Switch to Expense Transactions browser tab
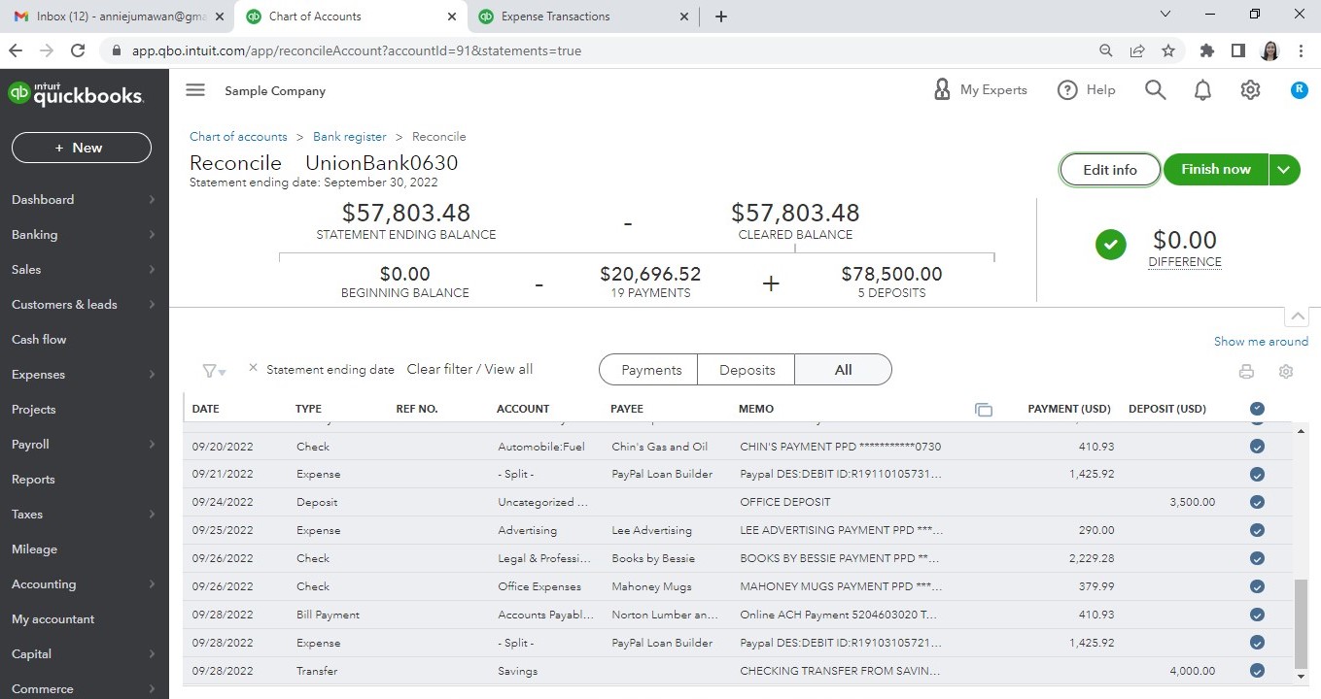 pyautogui.click(x=581, y=17)
